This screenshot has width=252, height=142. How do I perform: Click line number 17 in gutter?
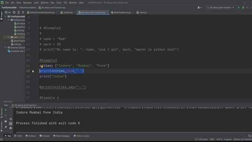point(28,71)
